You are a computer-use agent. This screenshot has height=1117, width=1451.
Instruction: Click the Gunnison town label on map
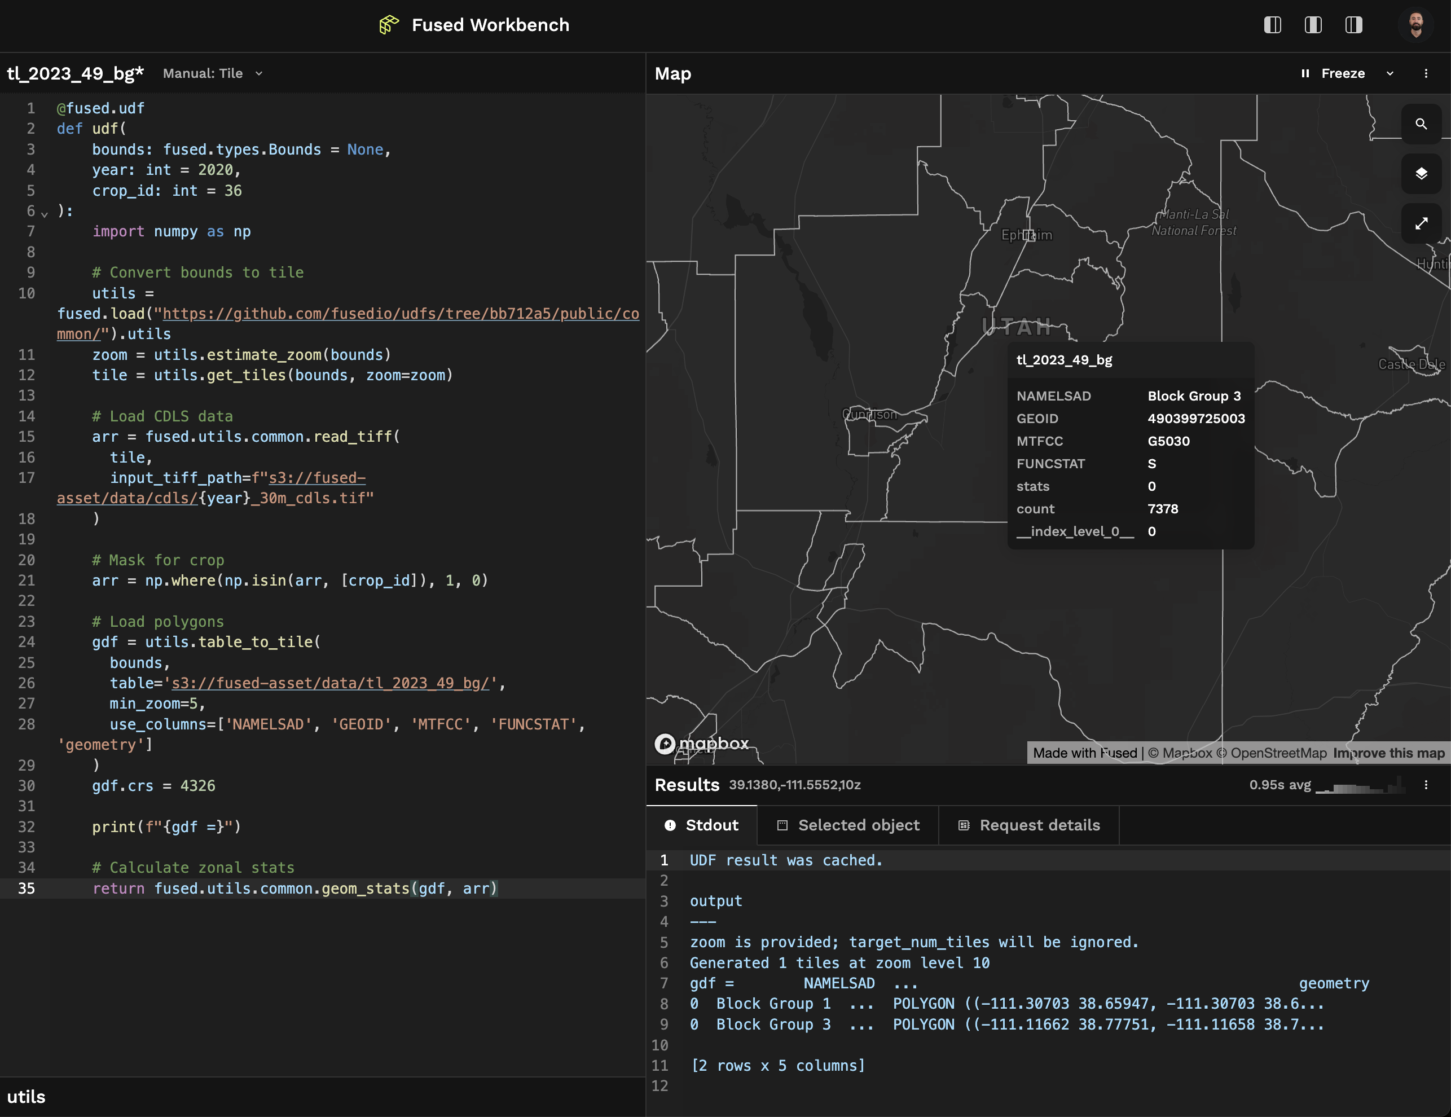pos(869,414)
